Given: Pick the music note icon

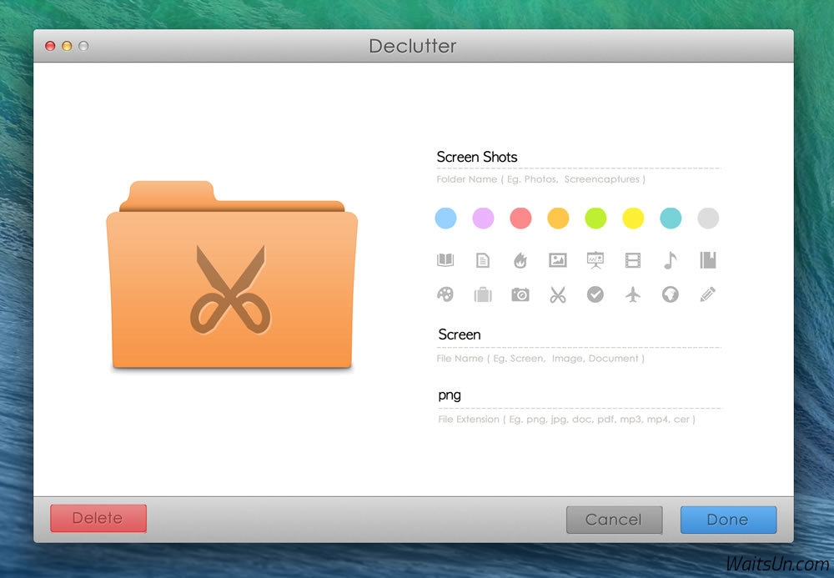Looking at the screenshot, I should (x=670, y=260).
